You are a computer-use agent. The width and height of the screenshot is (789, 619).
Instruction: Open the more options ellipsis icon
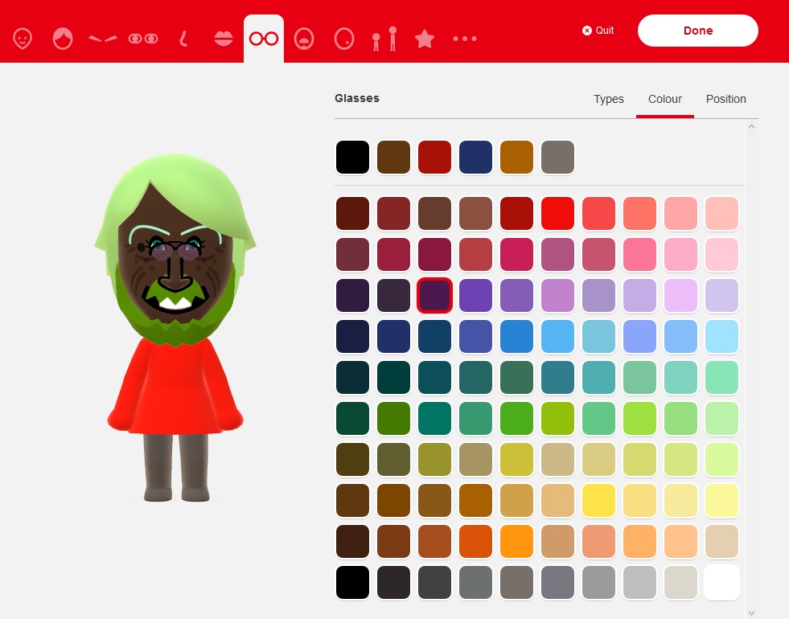click(x=465, y=39)
